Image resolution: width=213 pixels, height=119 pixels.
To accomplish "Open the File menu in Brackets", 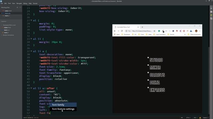I will pyautogui.click(x=2, y=3).
